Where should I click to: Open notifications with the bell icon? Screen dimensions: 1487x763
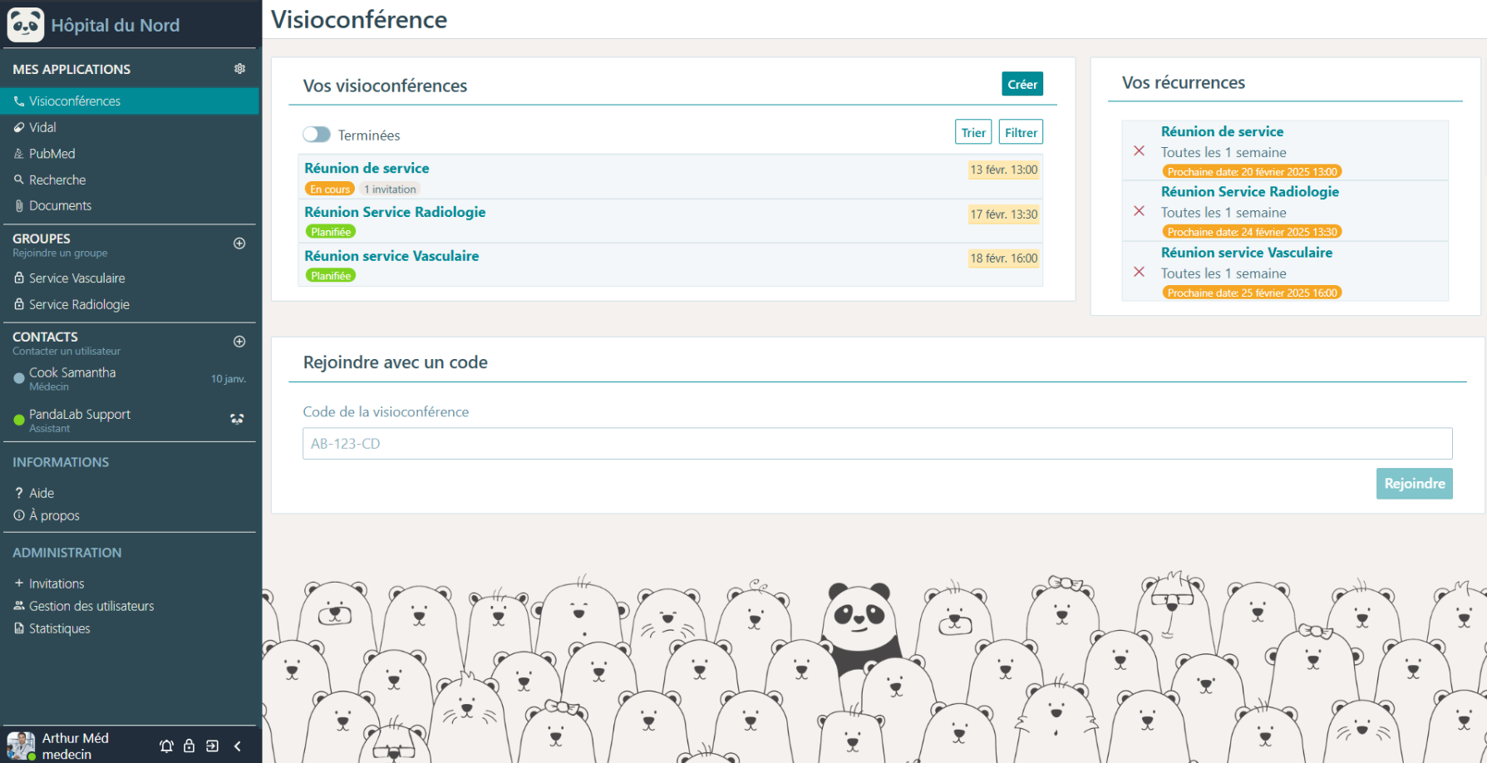pyautogui.click(x=166, y=746)
